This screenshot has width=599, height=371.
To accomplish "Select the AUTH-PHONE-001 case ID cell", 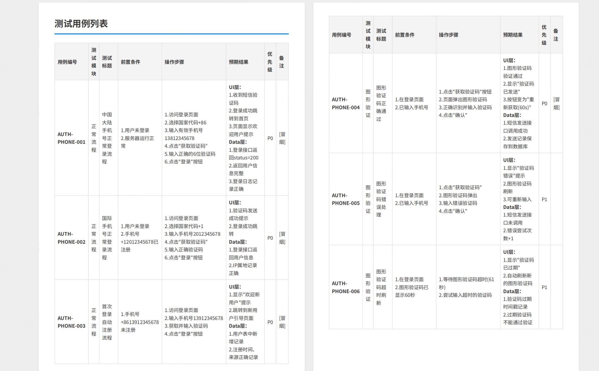I will (x=71, y=138).
